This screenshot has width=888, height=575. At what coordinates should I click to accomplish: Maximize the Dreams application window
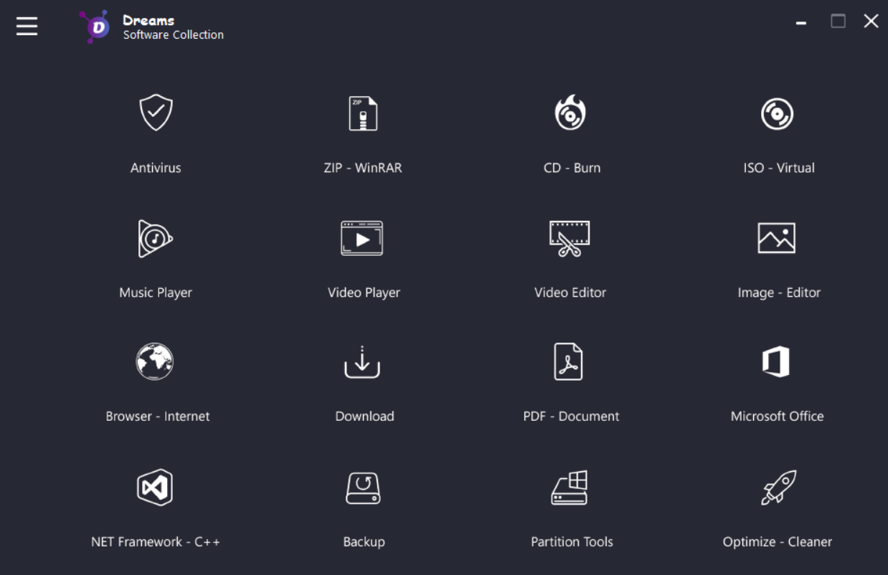pyautogui.click(x=838, y=22)
